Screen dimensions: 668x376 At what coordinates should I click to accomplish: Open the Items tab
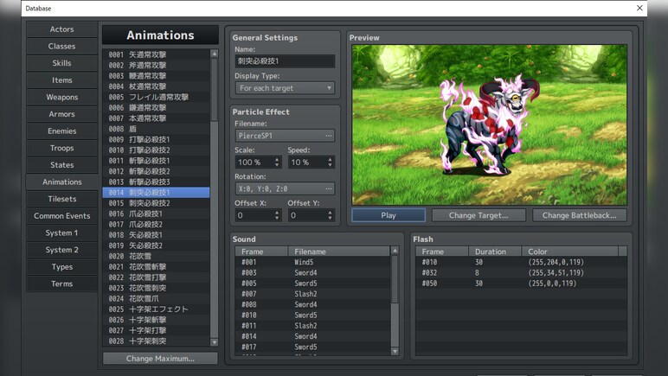61,80
